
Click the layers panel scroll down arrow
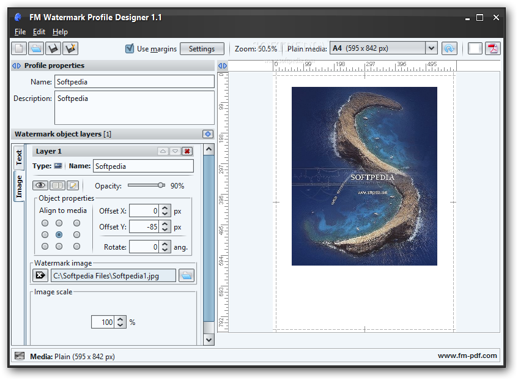(209, 340)
